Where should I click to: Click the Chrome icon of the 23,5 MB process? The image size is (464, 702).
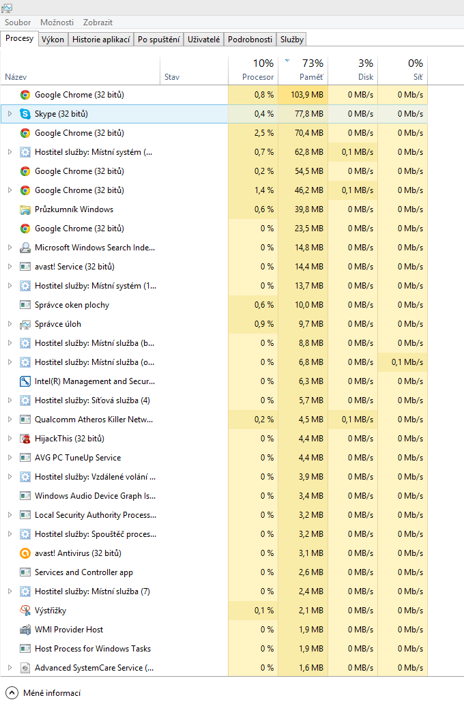25,229
